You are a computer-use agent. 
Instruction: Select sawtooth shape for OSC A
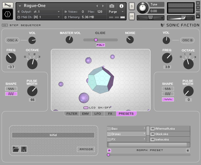click(x=11, y=89)
